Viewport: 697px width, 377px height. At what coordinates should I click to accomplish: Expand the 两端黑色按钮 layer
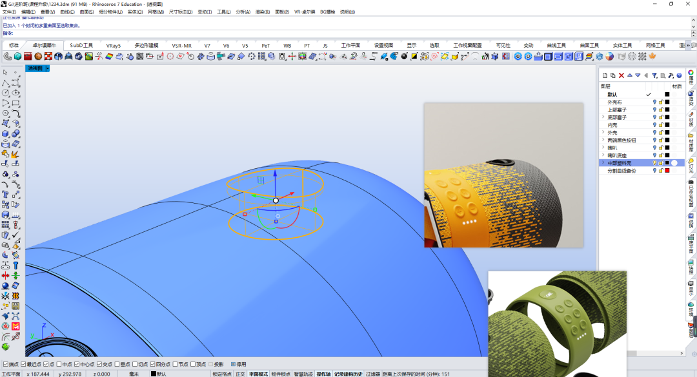(603, 140)
